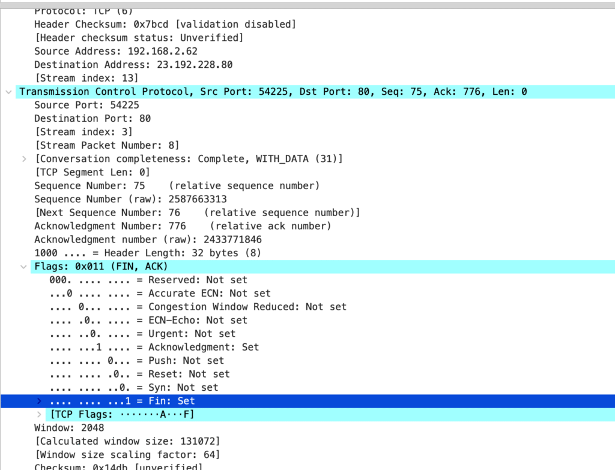This screenshot has height=470, width=615.
Task: Select the Header Checksum 0x7bcd row
Action: coord(165,25)
